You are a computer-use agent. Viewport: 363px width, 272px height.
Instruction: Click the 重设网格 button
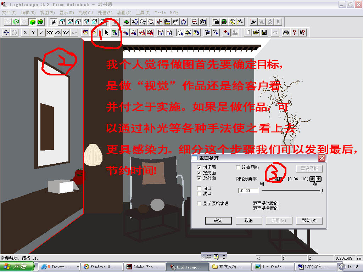click(309, 168)
